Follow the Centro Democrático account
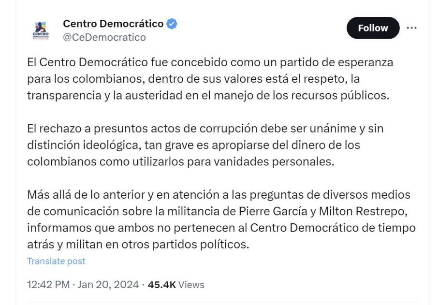This screenshot has height=305, width=438. pos(373,28)
